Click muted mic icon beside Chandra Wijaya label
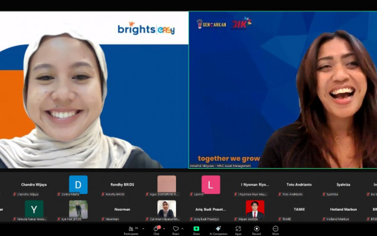Screen dimensions: 377x236 pos(15,194)
